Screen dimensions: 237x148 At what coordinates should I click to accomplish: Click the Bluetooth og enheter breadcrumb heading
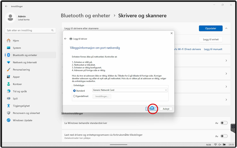(x=85, y=16)
